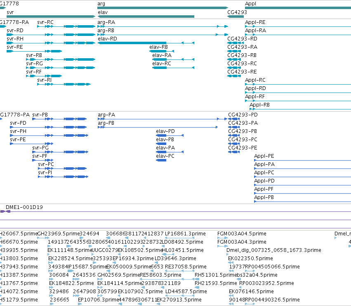
Task: Click the Appl-PE protein line
Action: tap(302, 160)
